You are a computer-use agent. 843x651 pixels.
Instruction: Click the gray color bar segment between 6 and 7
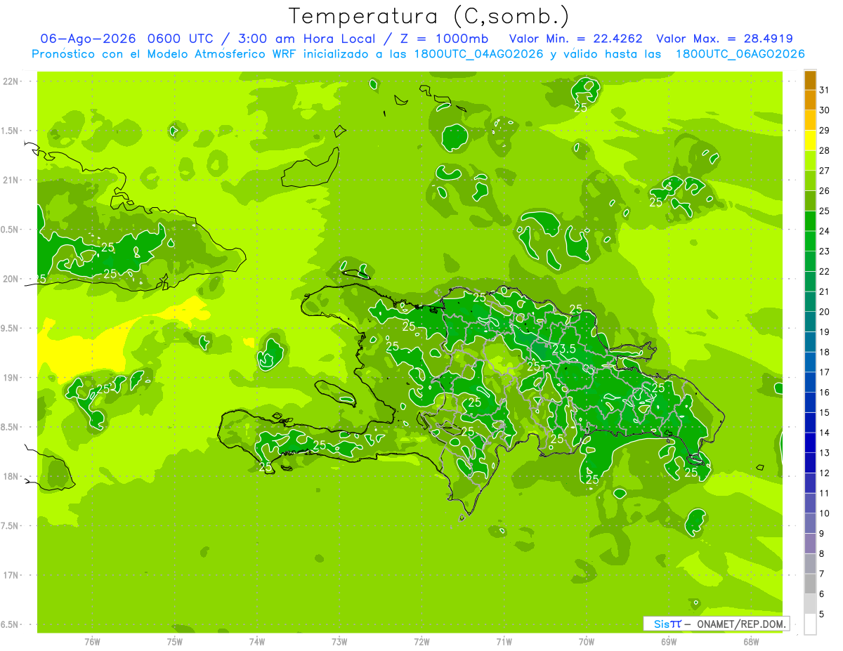(810, 584)
